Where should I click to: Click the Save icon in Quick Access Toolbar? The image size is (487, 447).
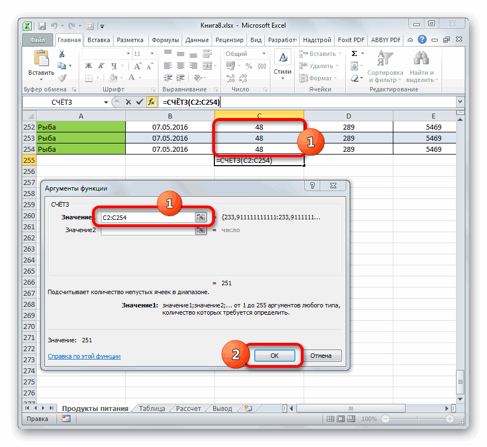[42, 26]
